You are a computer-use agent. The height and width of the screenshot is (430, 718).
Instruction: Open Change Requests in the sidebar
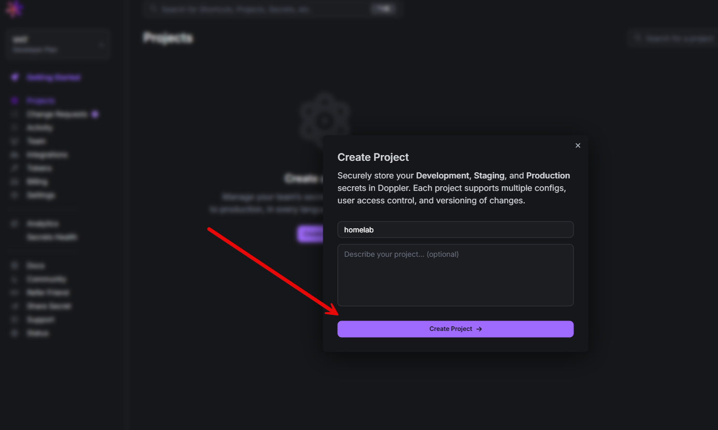[x=56, y=114]
